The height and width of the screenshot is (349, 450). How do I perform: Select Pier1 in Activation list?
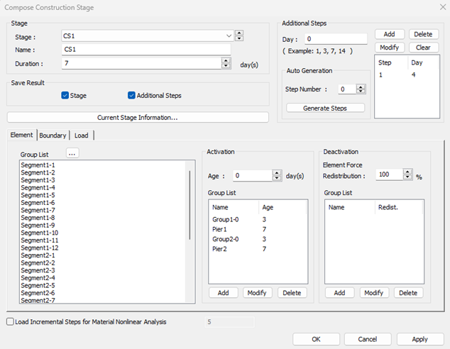coord(258,229)
